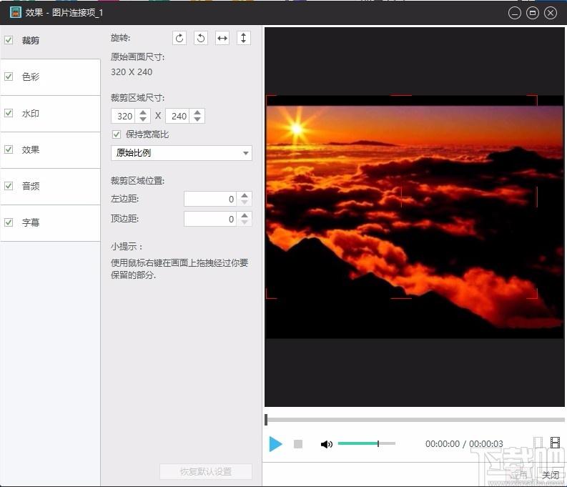Toggle the 水印 checkbox
This screenshot has width=567, height=487.
[9, 113]
